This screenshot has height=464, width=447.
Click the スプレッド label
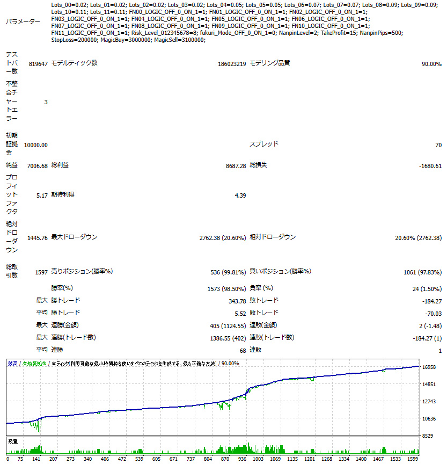click(x=264, y=144)
